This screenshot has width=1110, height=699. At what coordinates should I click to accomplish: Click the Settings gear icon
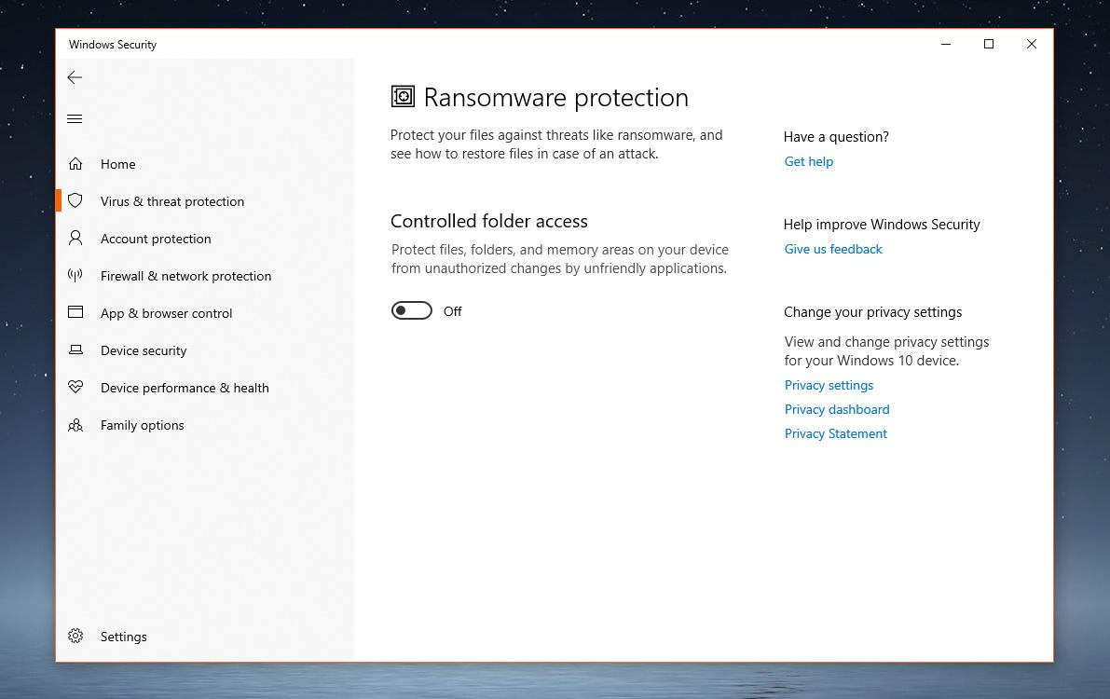(x=75, y=636)
